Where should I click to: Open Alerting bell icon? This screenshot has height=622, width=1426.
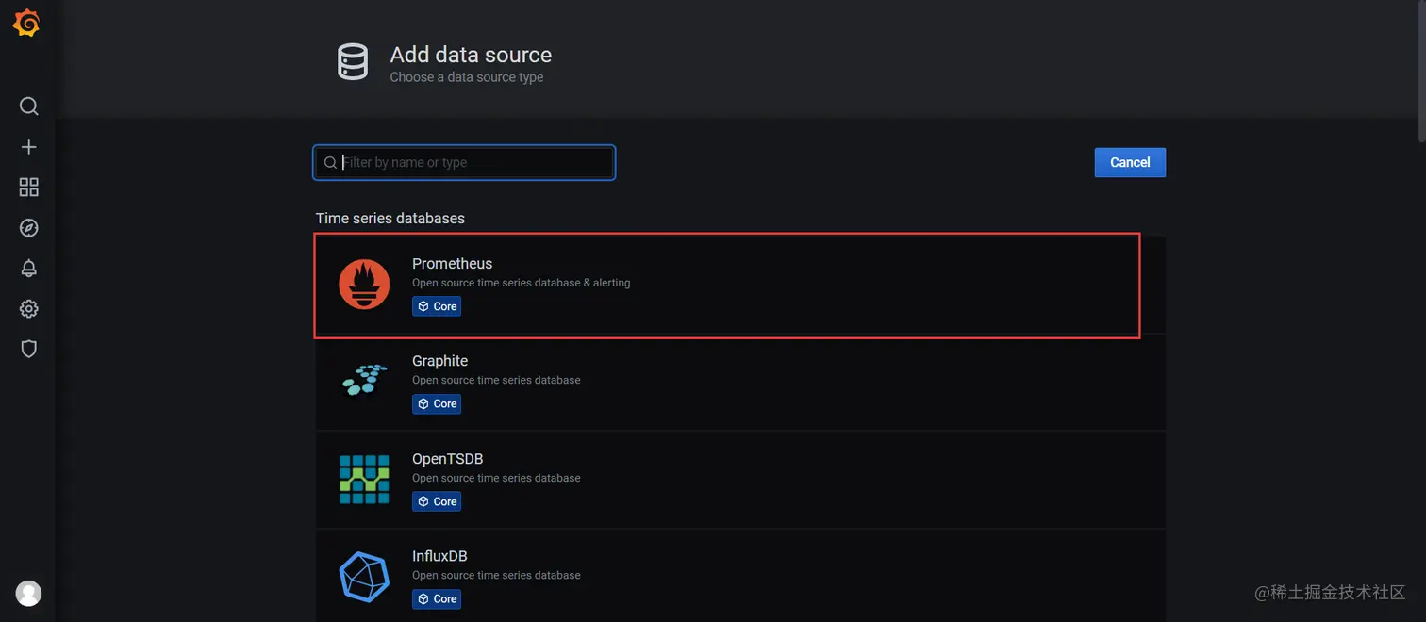pyautogui.click(x=29, y=269)
